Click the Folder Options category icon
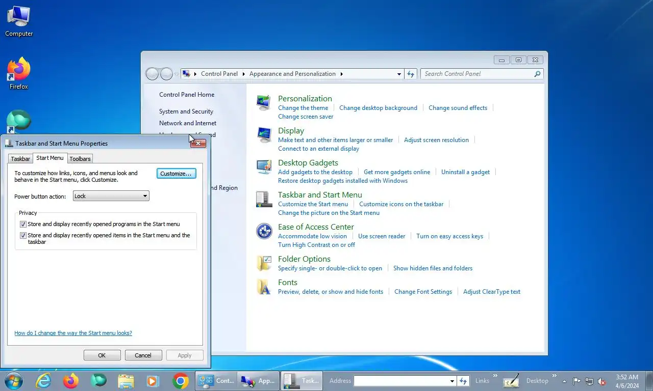 (264, 263)
